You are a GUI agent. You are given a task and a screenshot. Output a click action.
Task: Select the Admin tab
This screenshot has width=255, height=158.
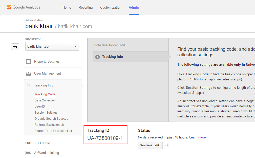coord(134,8)
